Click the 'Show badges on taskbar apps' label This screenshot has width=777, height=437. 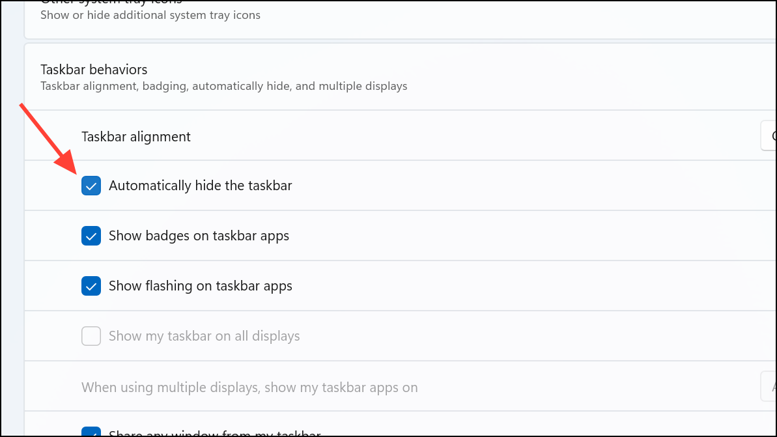click(199, 236)
